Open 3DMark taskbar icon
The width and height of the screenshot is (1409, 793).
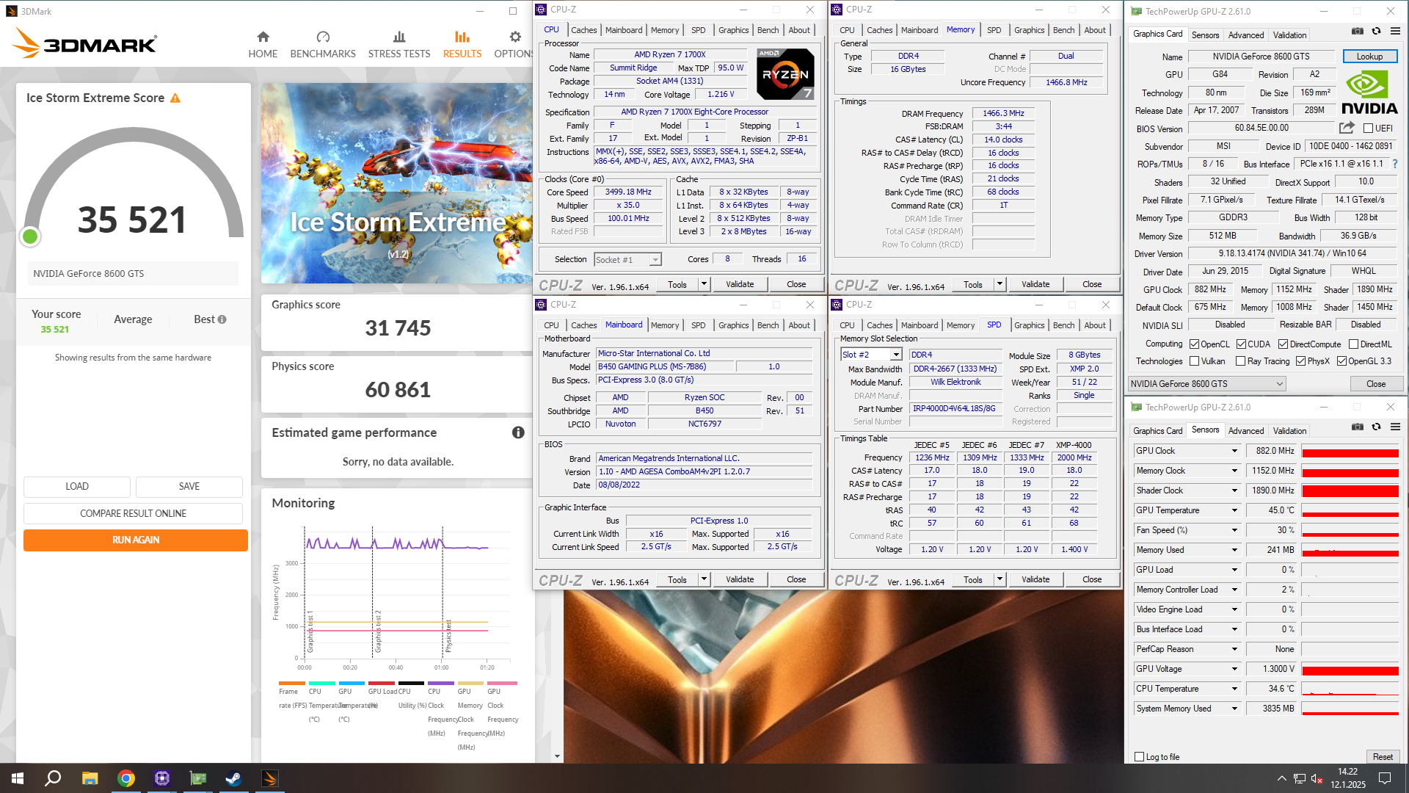[x=269, y=778]
